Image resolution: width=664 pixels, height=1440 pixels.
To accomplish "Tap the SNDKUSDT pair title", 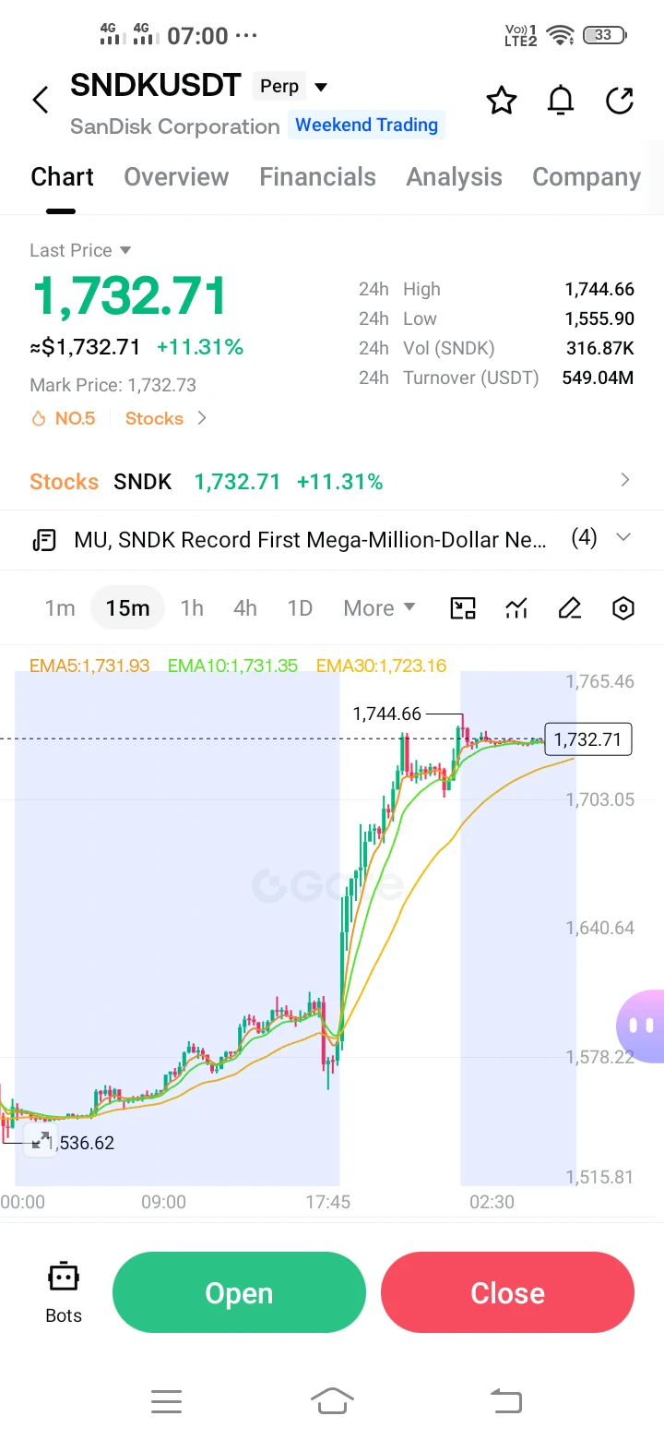I will pyautogui.click(x=155, y=85).
